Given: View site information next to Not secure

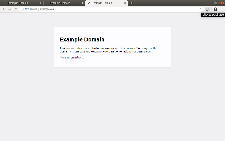Looking at the screenshot, I should 22,9.
